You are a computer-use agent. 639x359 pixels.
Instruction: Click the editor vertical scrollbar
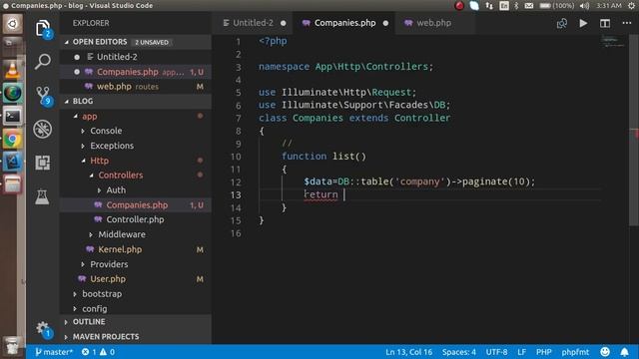[634, 131]
